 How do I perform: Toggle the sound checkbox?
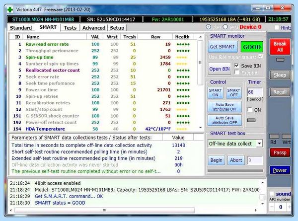[272, 194]
